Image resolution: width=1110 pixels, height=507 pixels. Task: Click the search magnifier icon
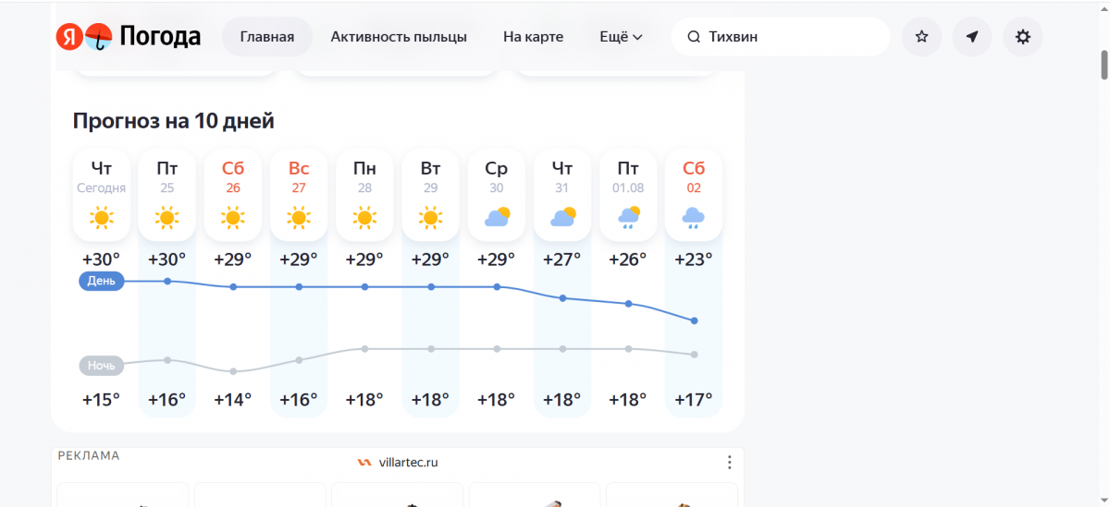click(x=694, y=37)
